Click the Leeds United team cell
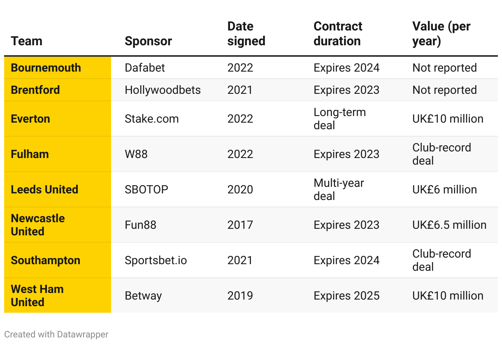502x344 pixels. pyautogui.click(x=44, y=190)
